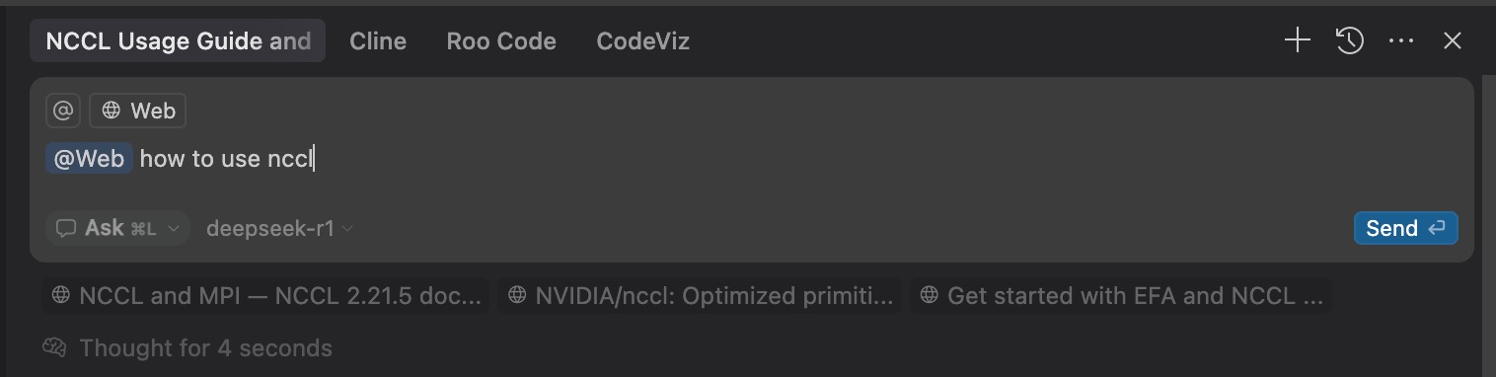The image size is (1496, 377).
Task: Select the @Web mention in the message
Action: click(89, 159)
